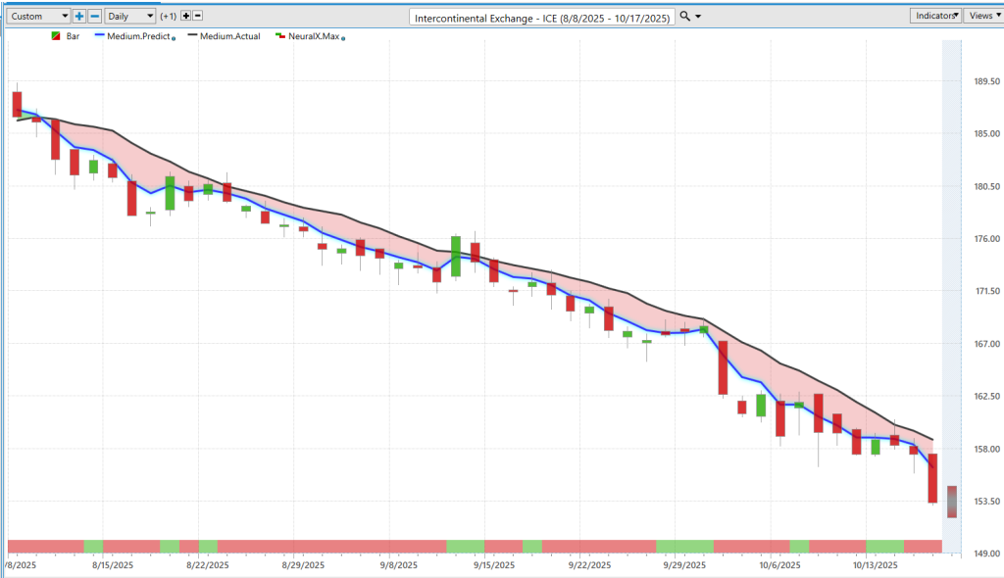Open the Daily timeframe dropdown

(x=130, y=17)
